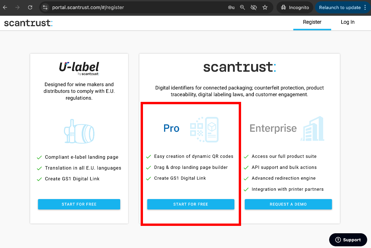Click the Incognito indicator

click(295, 7)
